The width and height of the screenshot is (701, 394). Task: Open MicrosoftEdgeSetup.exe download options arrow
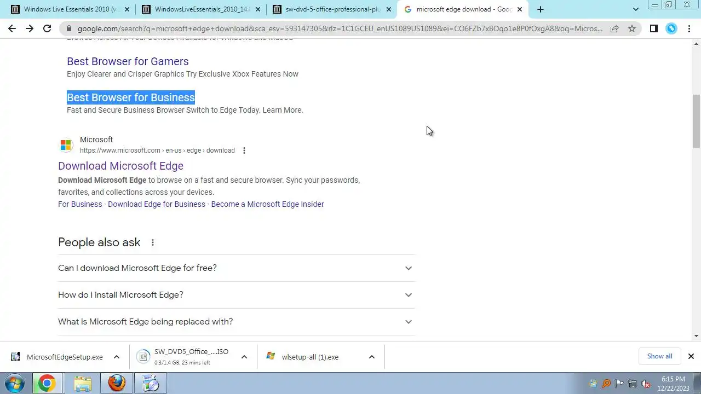[117, 357]
